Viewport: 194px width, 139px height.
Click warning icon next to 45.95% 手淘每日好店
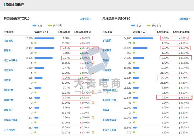pos(192,97)
